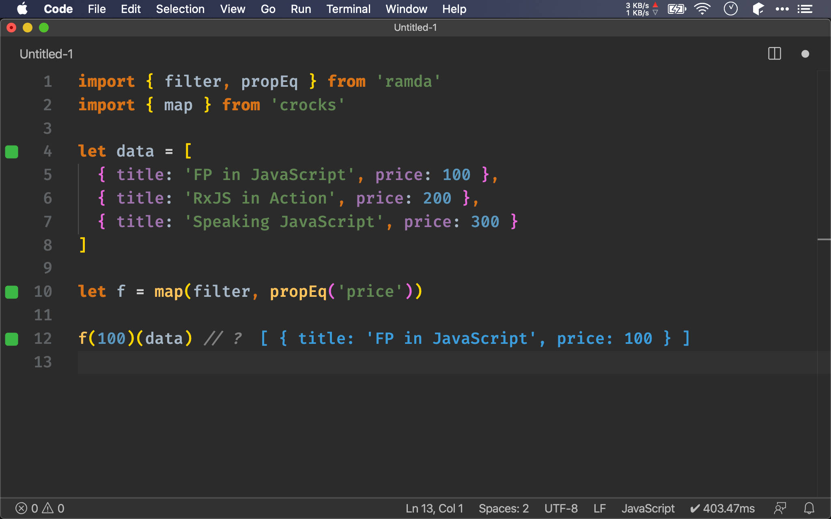The image size is (831, 519).
Task: Open the Terminal menu
Action: pyautogui.click(x=348, y=9)
